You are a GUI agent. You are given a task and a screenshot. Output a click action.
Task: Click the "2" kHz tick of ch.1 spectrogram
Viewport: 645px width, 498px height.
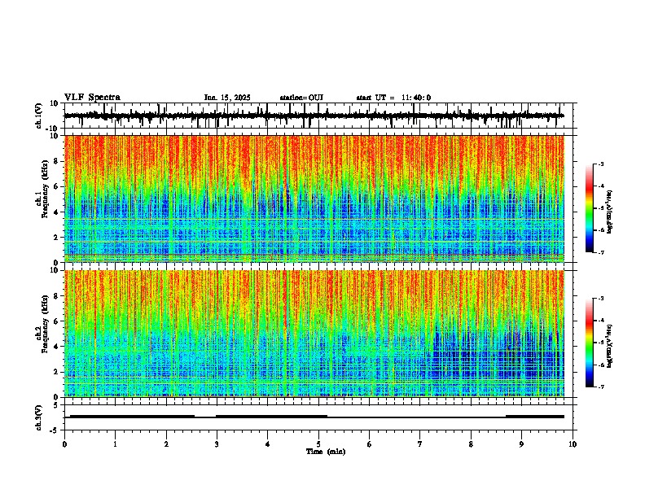pyautogui.click(x=57, y=238)
